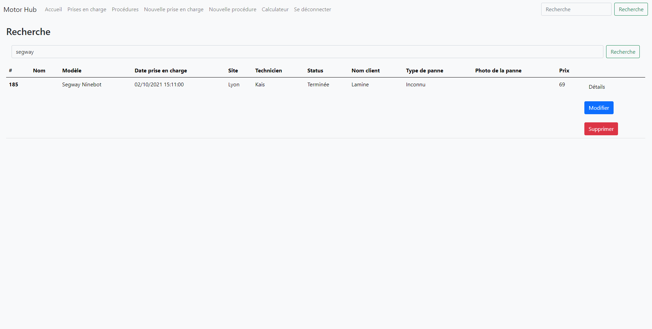The image size is (652, 329).
Task: Click technician name Kais
Action: click(x=260, y=85)
